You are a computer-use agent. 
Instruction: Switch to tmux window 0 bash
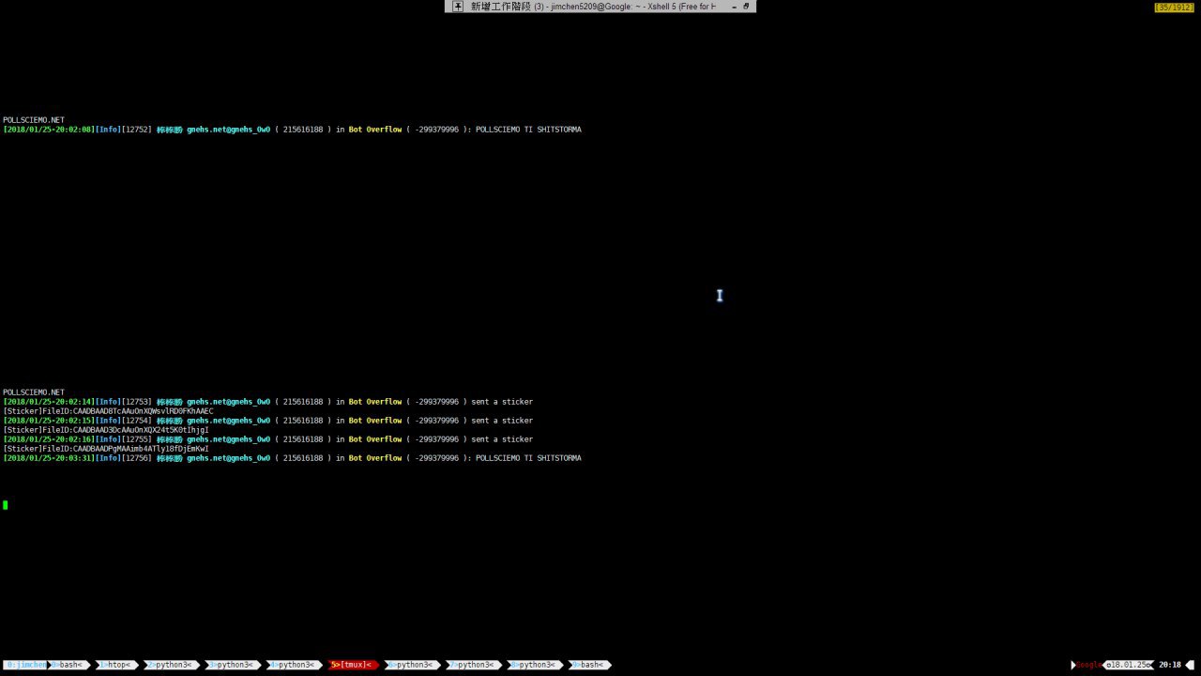(x=68, y=665)
